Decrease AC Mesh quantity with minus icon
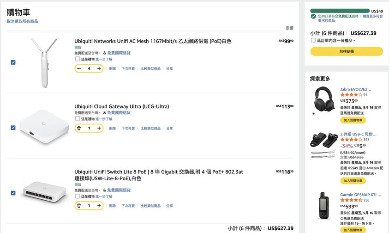 click(79, 68)
